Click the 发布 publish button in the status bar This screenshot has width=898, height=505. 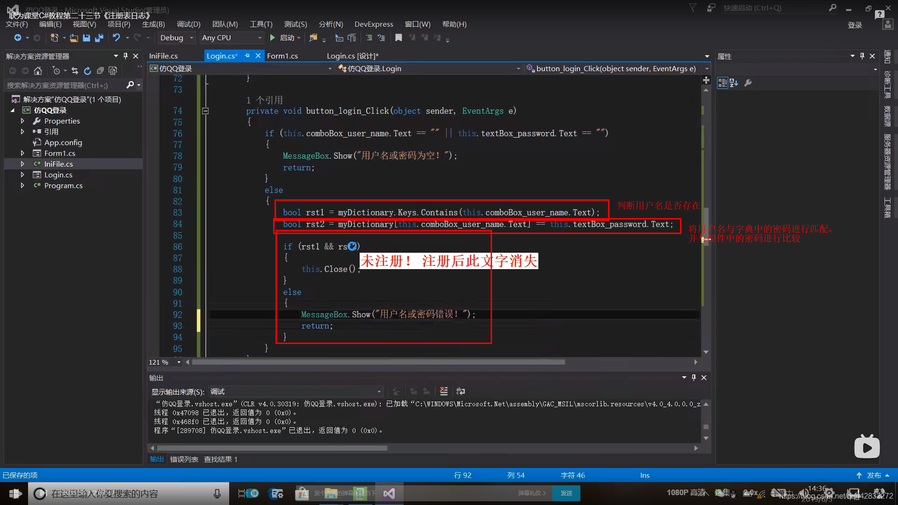(873, 476)
